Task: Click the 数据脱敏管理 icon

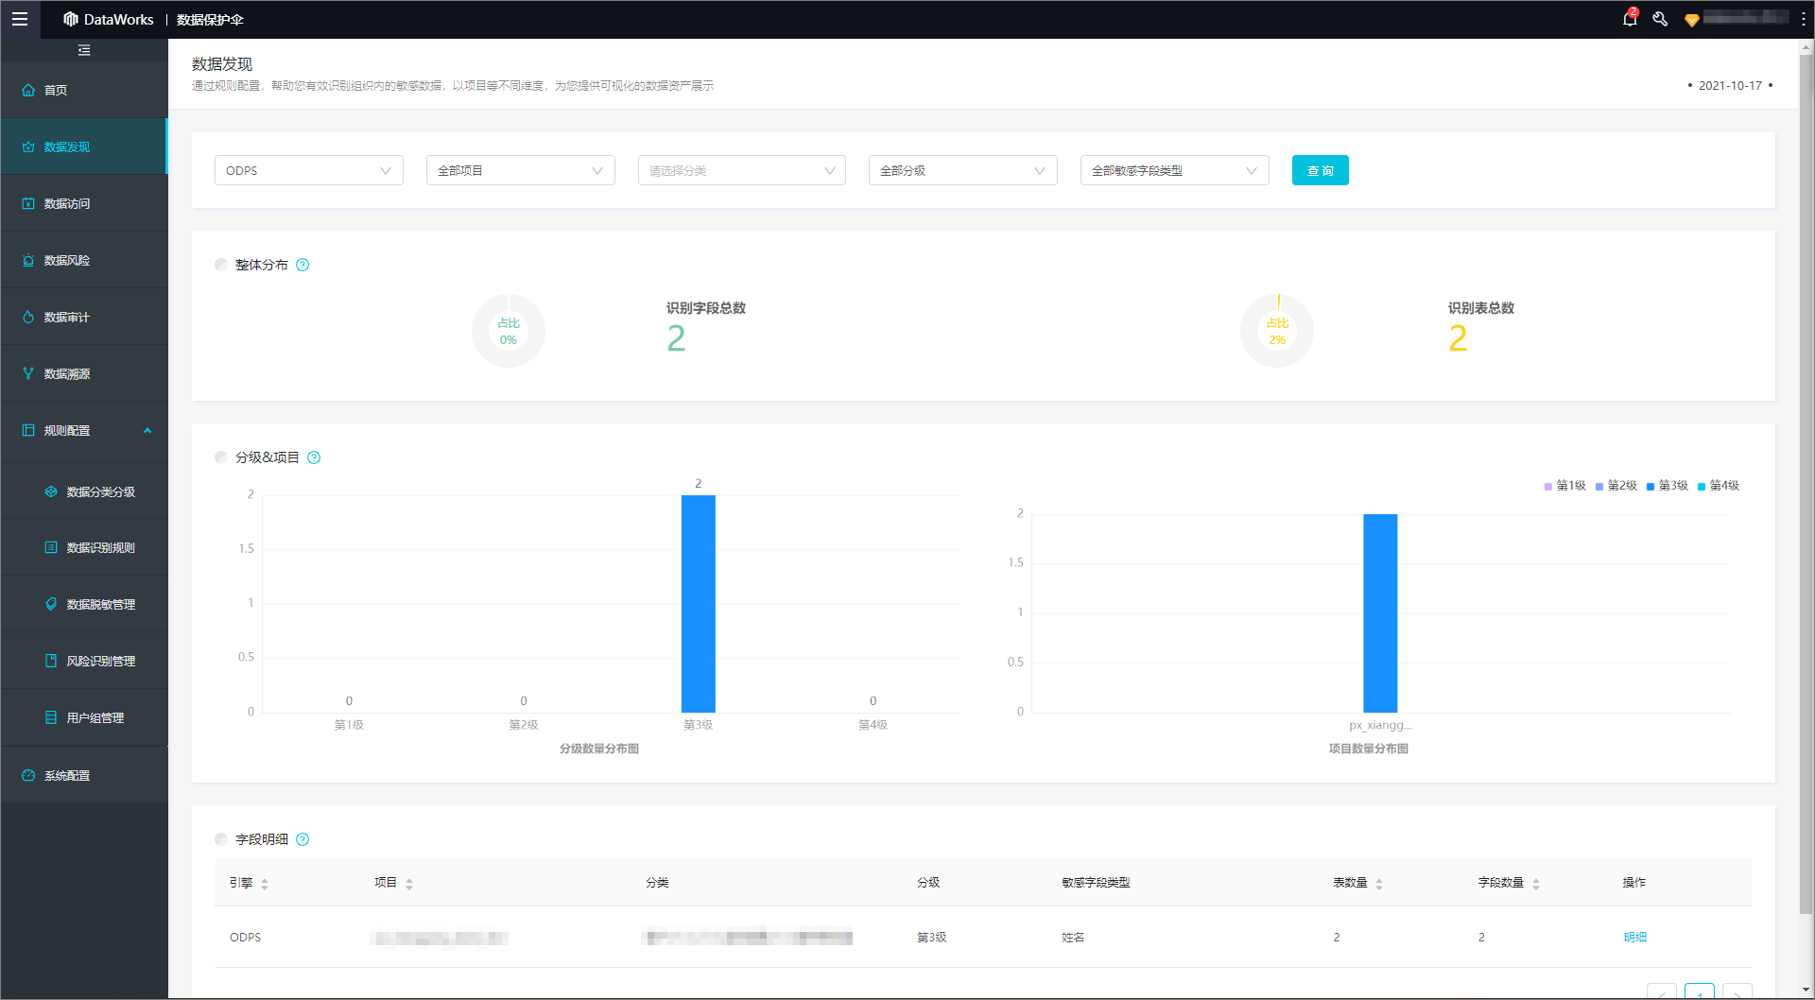Action: coord(51,604)
